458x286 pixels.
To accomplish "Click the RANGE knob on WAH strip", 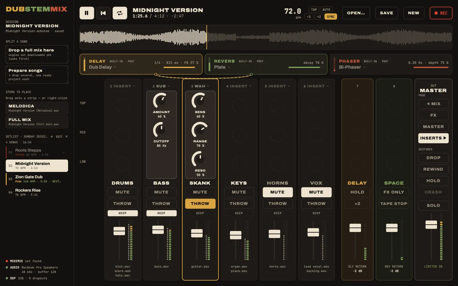I will 200,130.
